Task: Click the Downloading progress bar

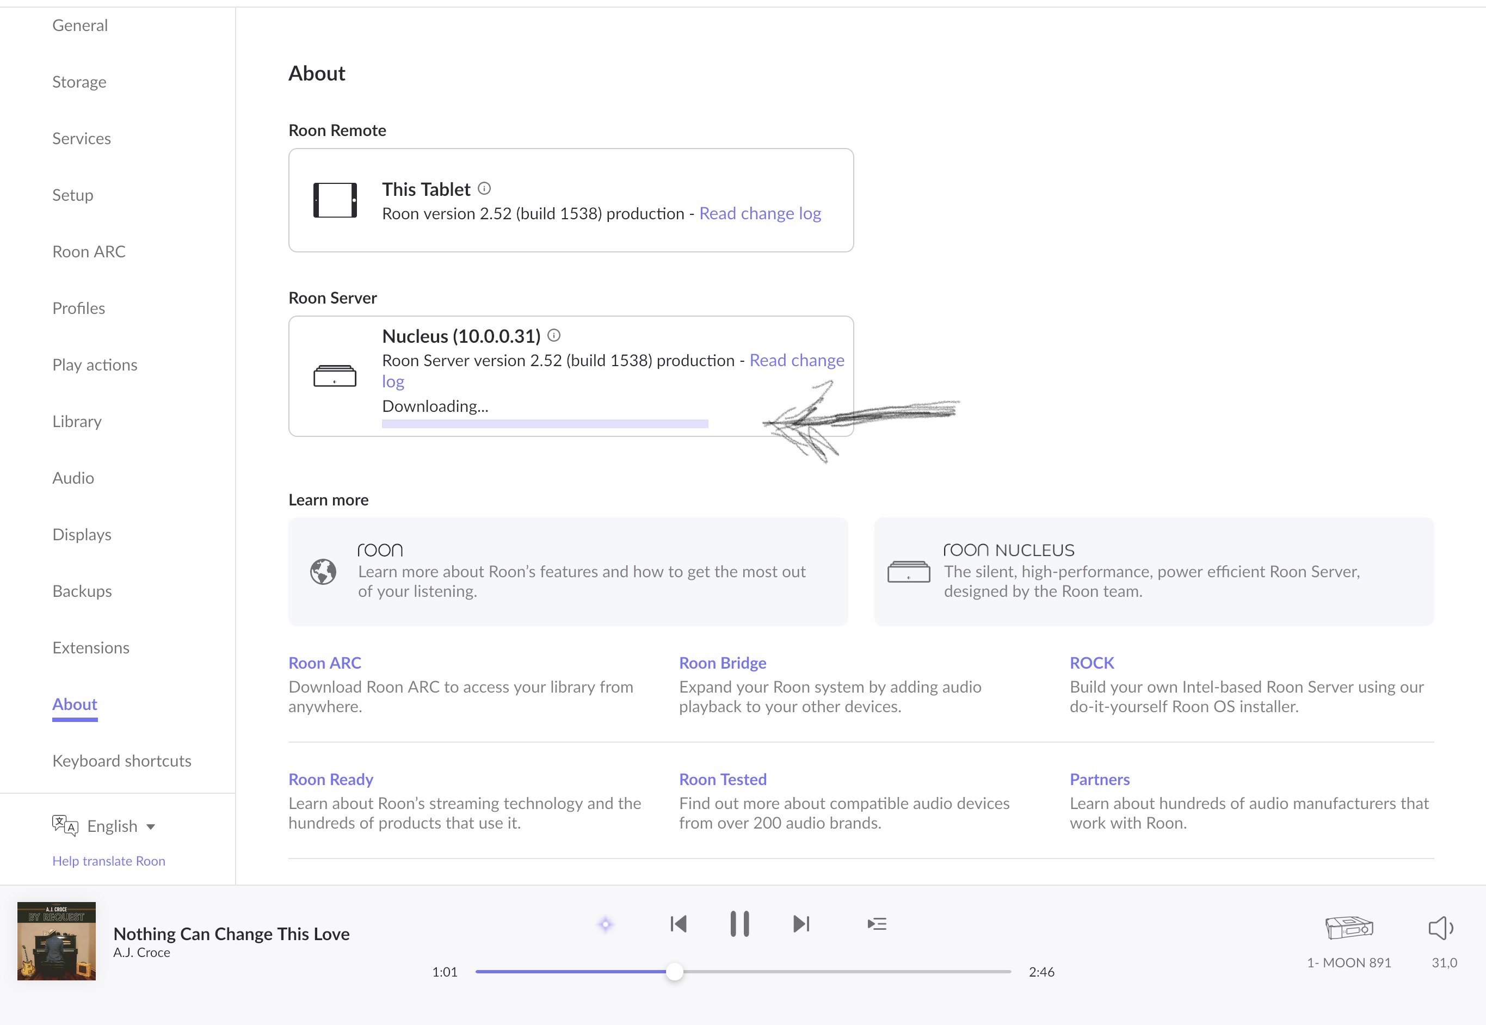Action: (545, 423)
